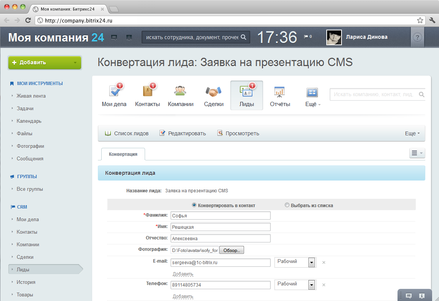Viewport: 439px width, 301px height.
Task: Click the Телефон number input field
Action: [x=220, y=285]
